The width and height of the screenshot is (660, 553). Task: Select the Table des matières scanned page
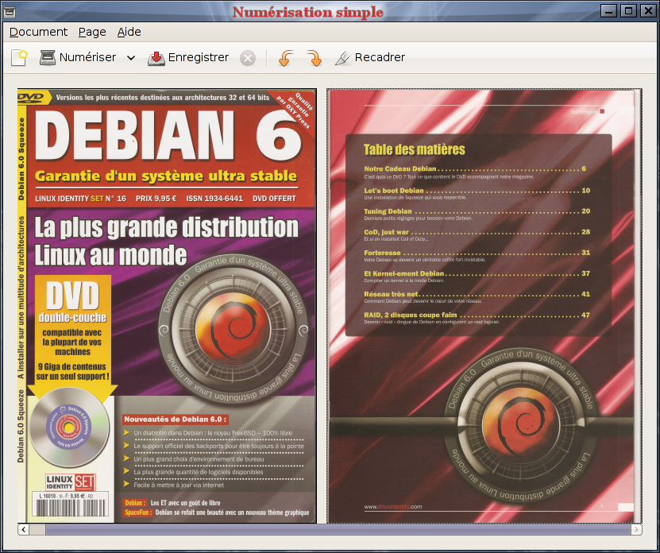click(484, 306)
